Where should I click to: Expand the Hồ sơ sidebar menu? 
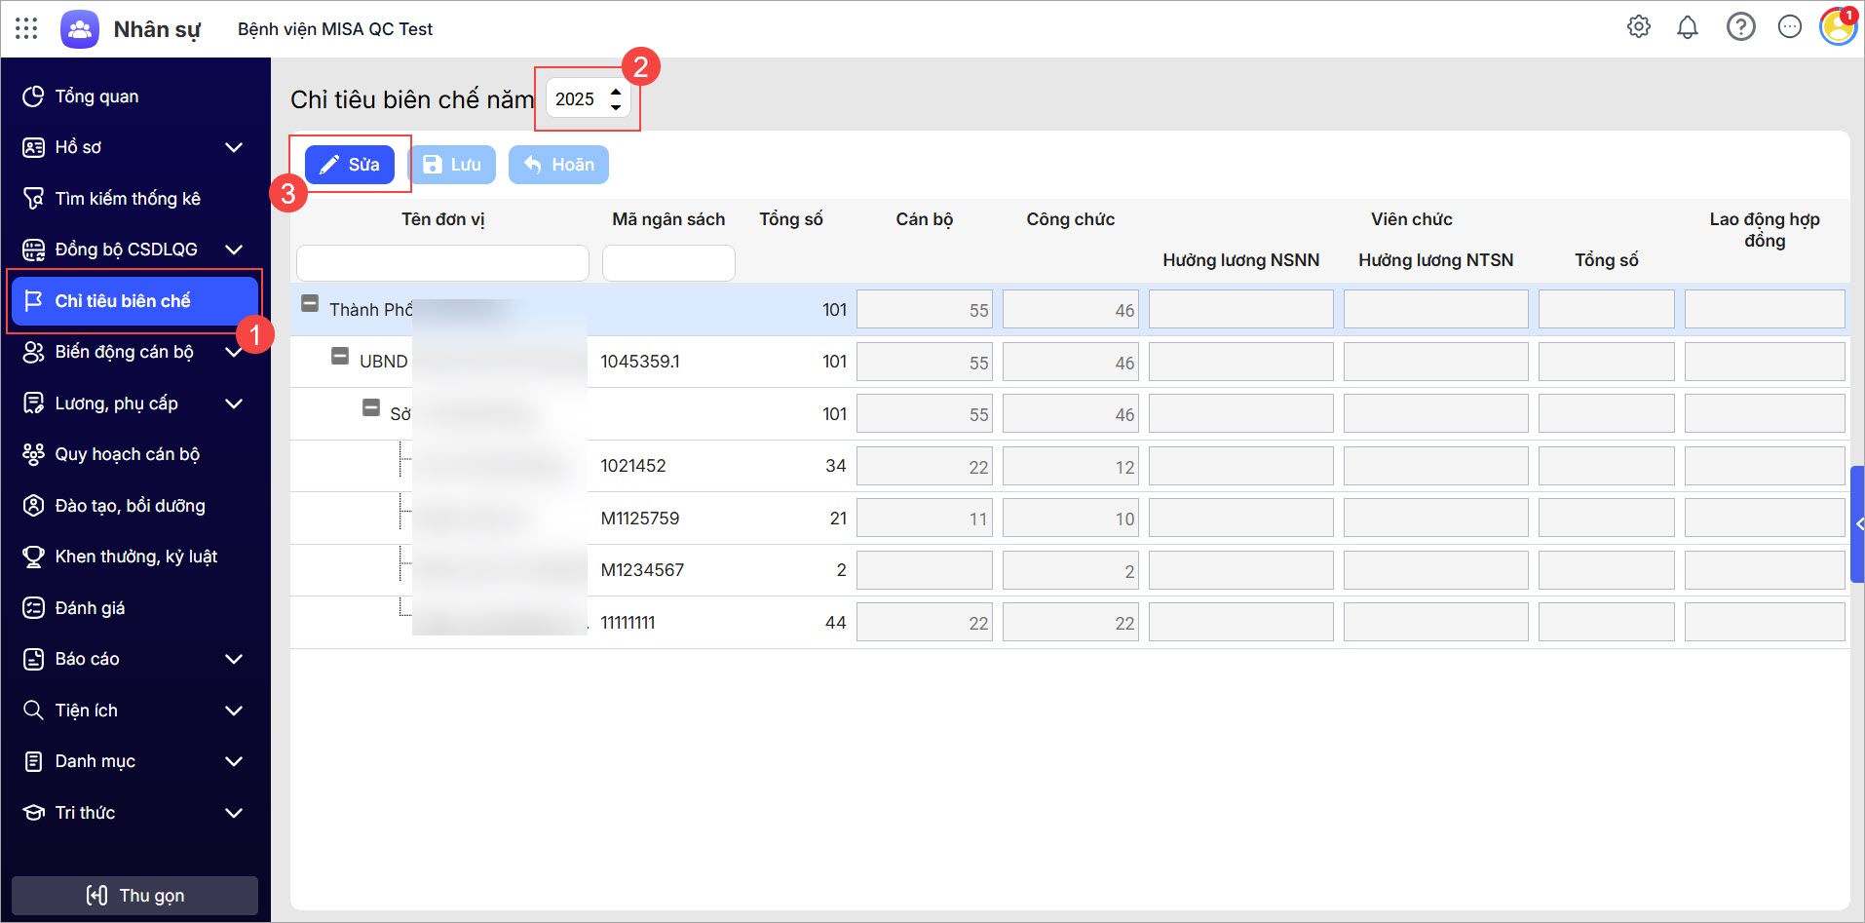(x=233, y=147)
